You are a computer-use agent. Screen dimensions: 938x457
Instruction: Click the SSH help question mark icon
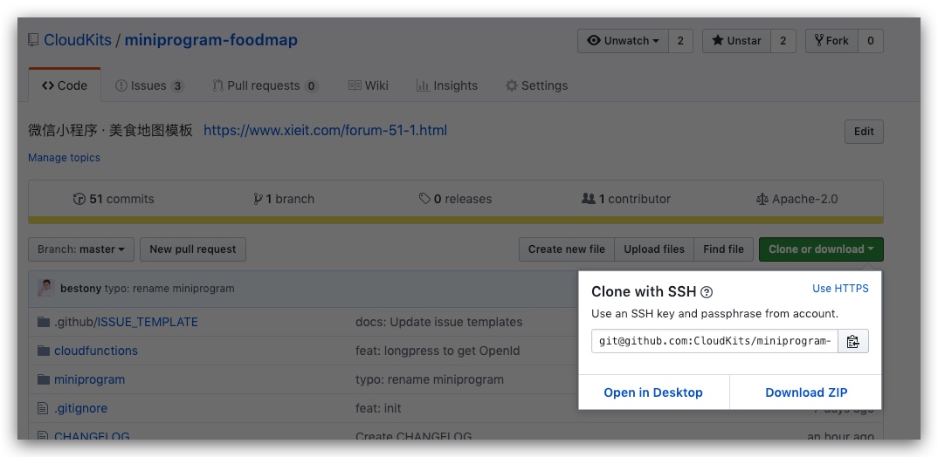click(707, 292)
